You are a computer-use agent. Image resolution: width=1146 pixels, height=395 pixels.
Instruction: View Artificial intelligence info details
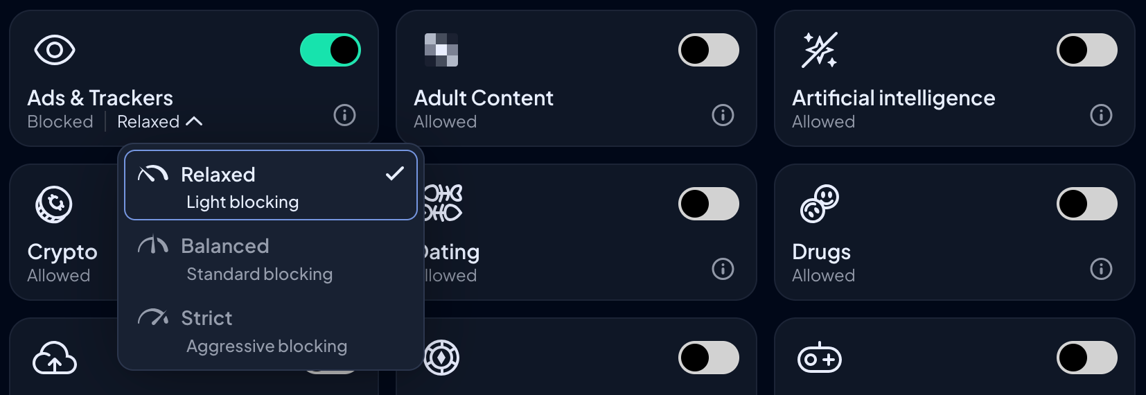(x=1101, y=115)
